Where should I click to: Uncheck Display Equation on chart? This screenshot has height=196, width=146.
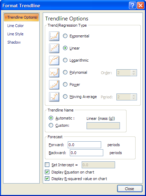47,172
